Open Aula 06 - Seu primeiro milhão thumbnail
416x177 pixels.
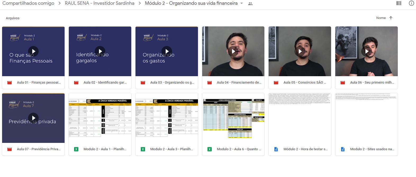click(366, 51)
